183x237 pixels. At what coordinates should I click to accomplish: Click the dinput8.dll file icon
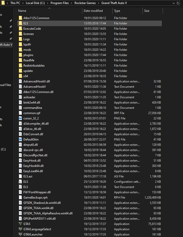[x=20, y=145]
